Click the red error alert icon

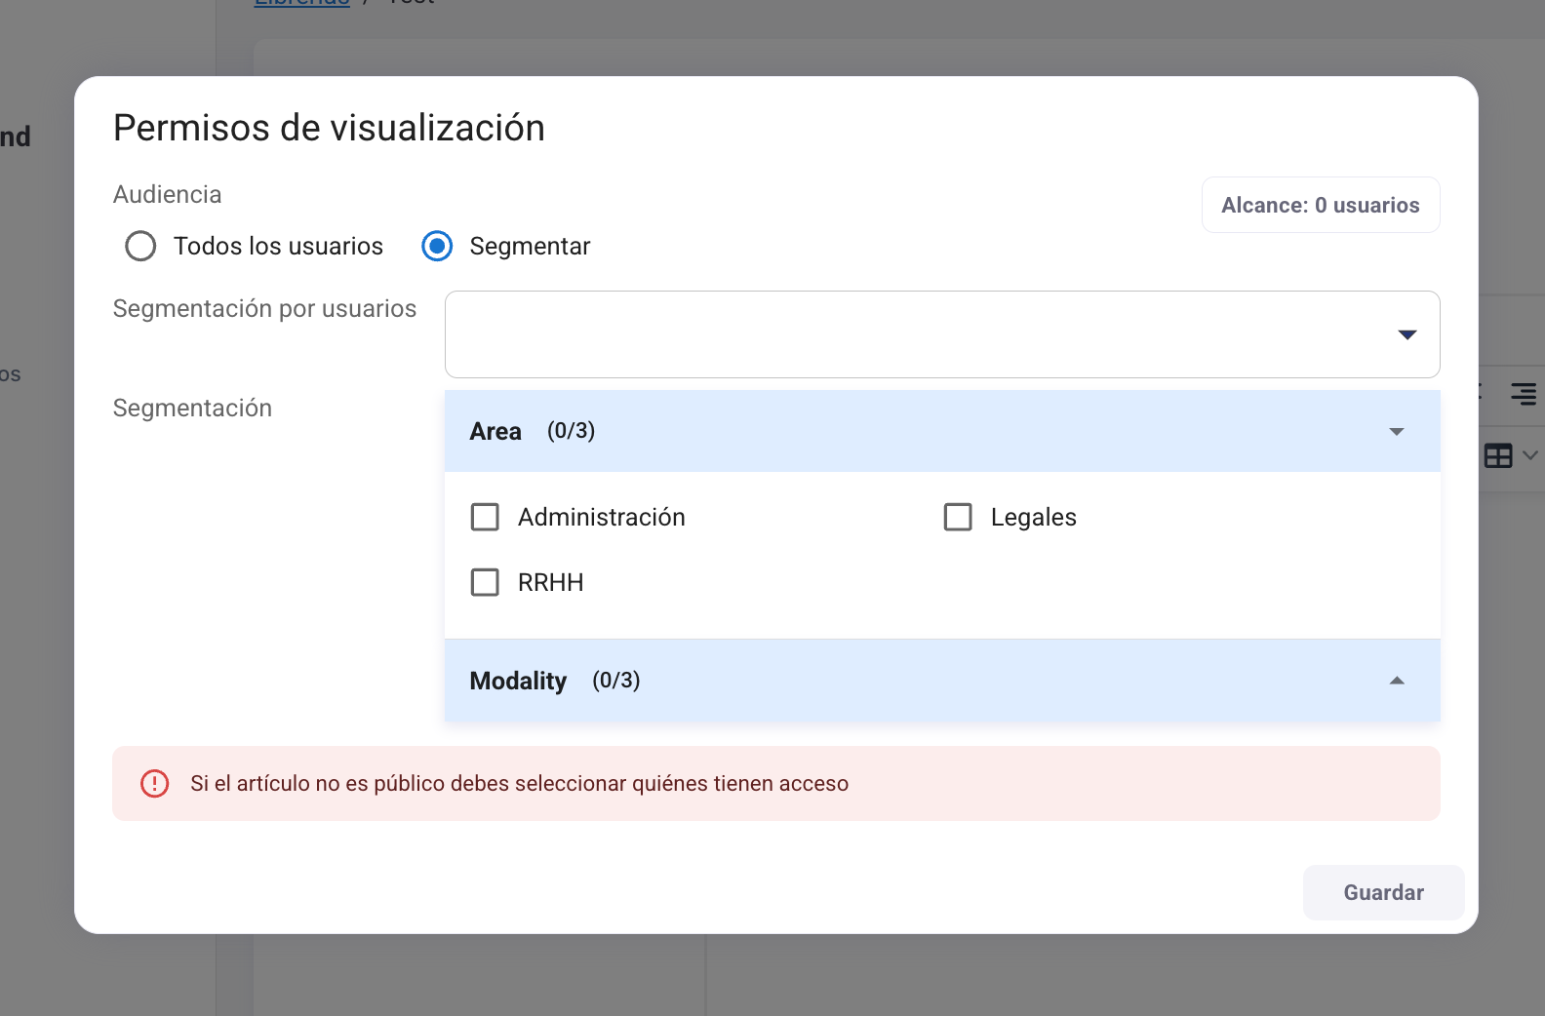click(155, 784)
